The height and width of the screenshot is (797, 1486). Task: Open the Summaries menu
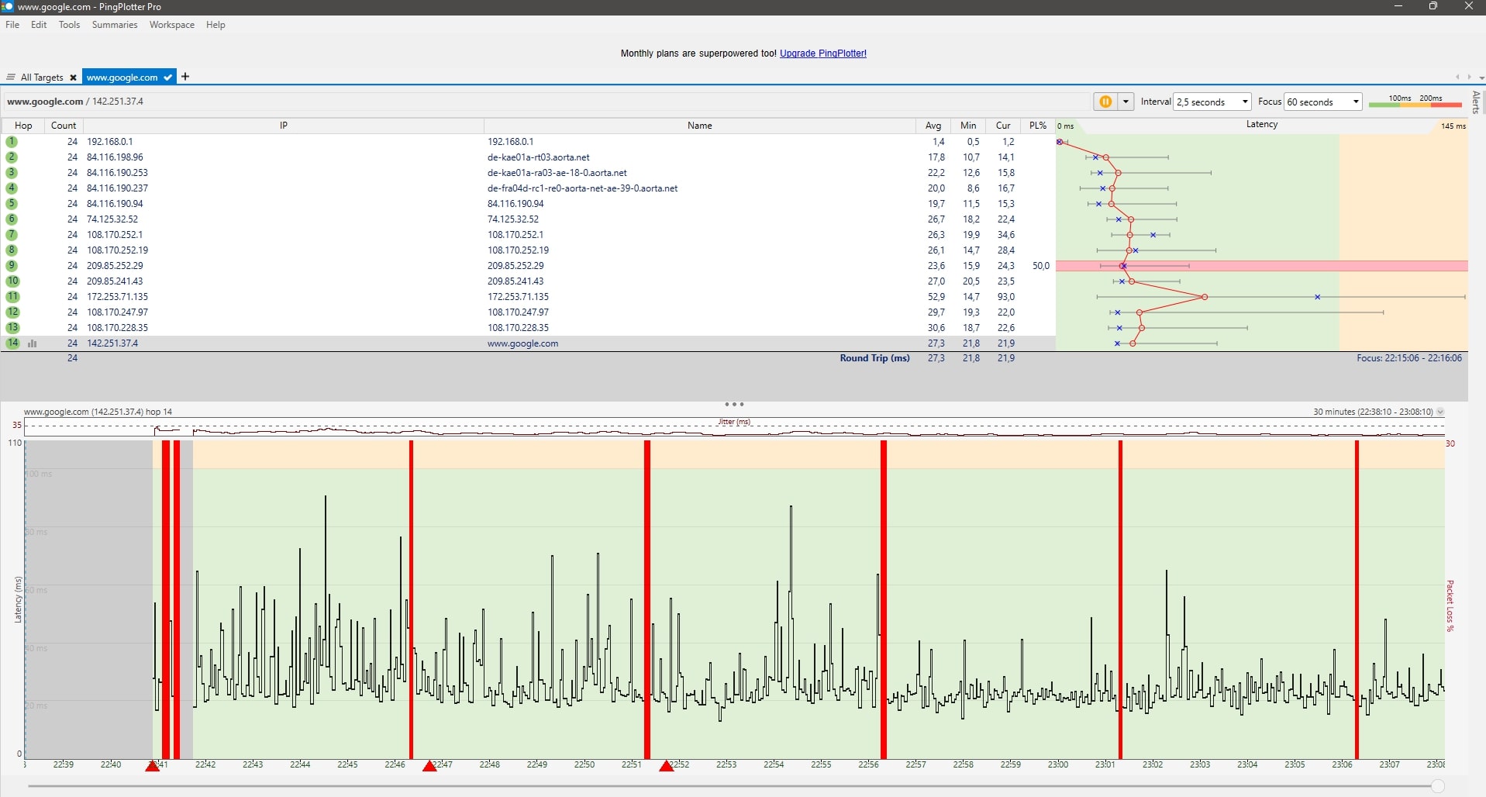[115, 25]
